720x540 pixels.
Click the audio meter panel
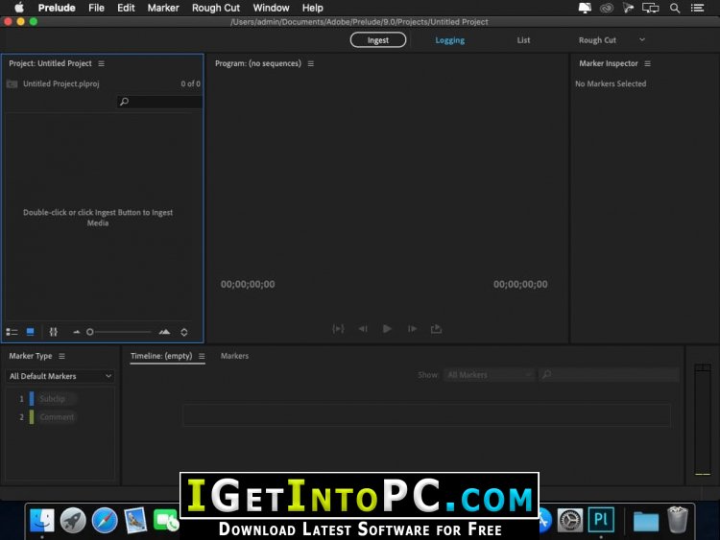(703, 419)
